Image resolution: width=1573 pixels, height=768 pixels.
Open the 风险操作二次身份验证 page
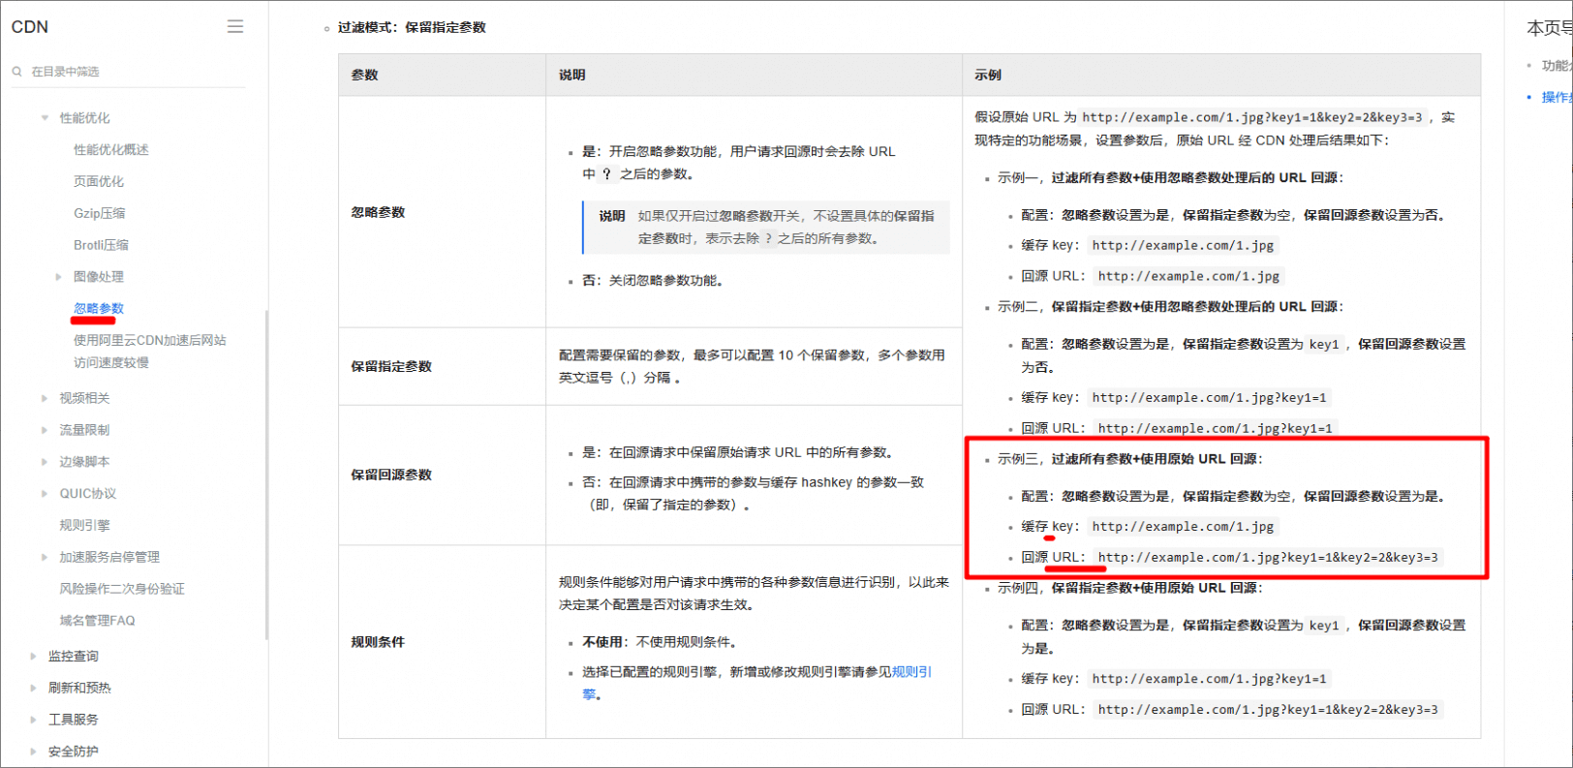click(122, 589)
